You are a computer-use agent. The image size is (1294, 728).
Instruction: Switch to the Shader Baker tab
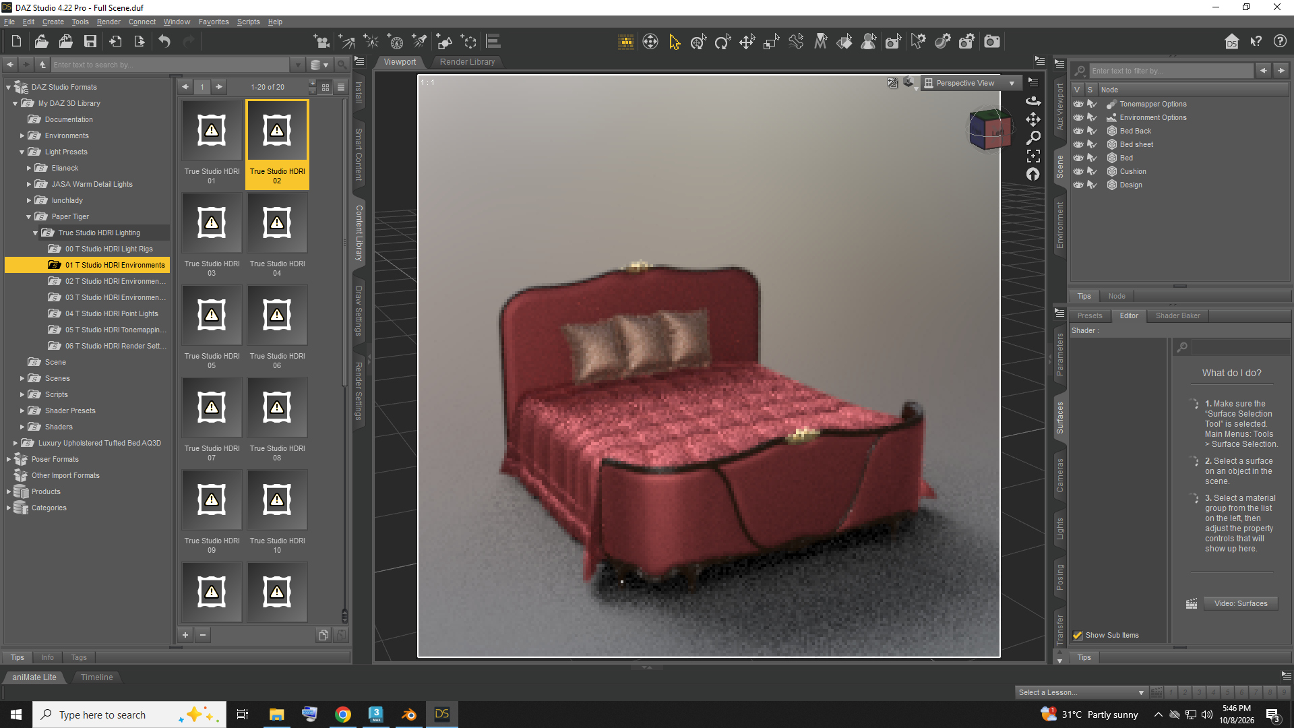pos(1177,315)
